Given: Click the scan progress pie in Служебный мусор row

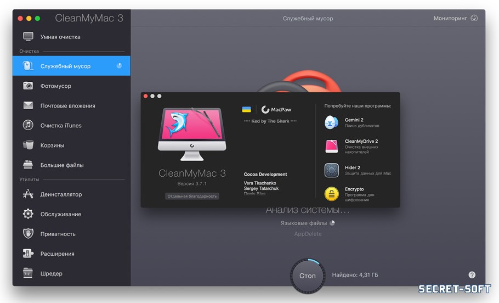Looking at the screenshot, I should (119, 66).
